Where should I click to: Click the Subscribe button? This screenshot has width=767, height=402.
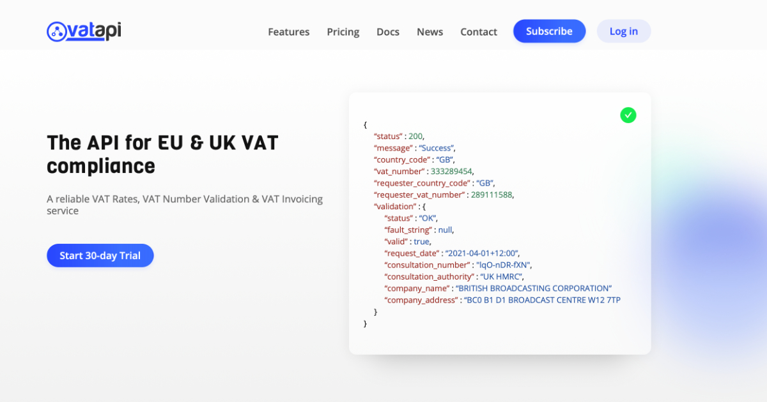coord(548,31)
